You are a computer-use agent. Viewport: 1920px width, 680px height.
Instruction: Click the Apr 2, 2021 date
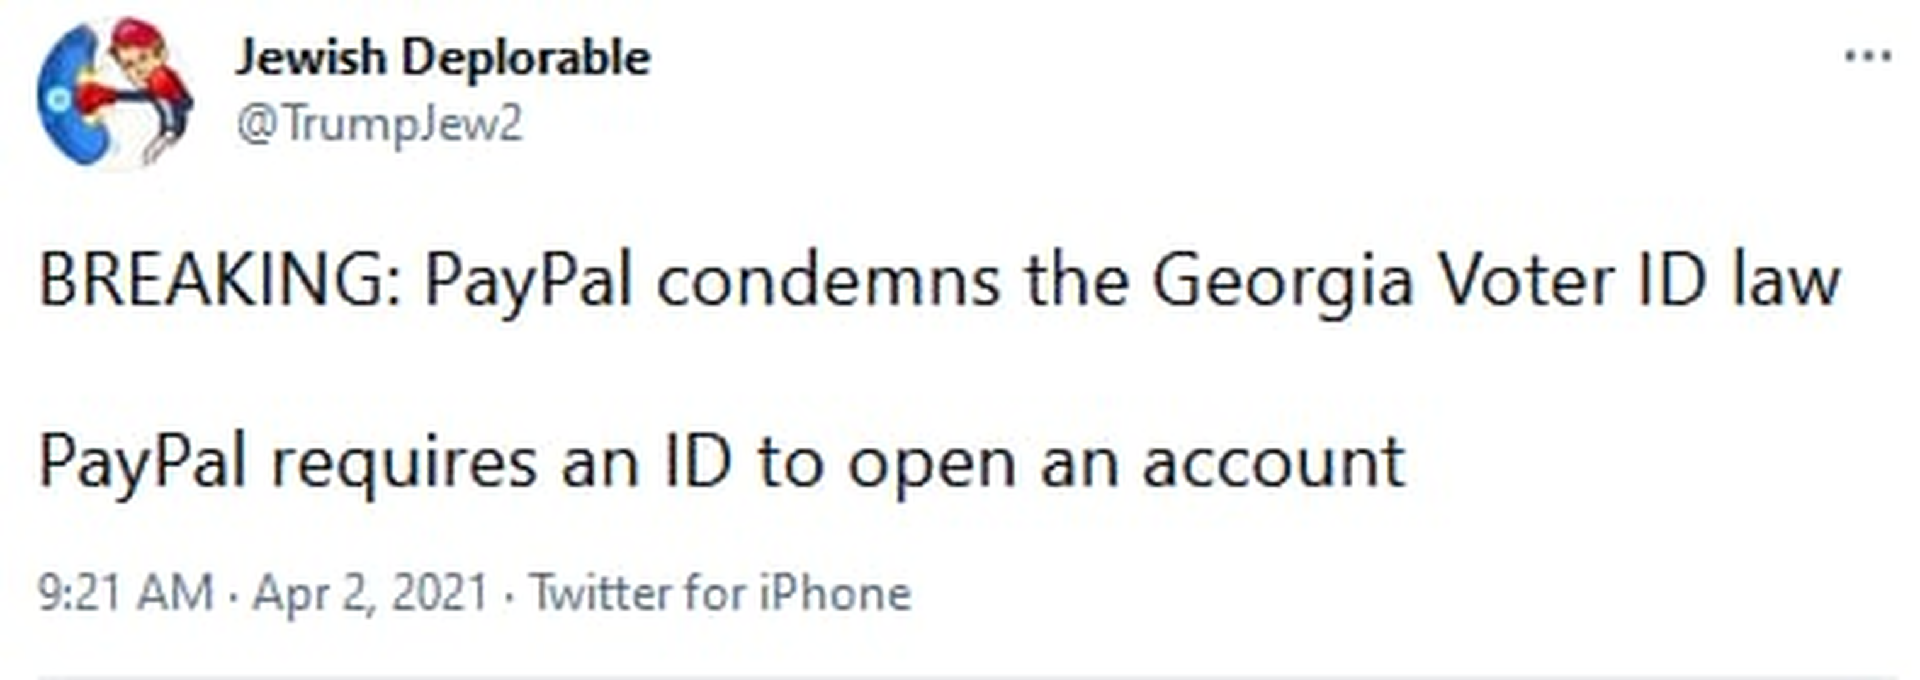[x=370, y=594]
